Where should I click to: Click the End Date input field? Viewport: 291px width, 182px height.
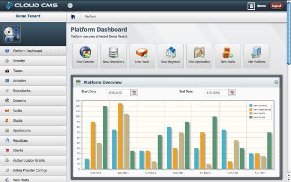[x=216, y=93]
